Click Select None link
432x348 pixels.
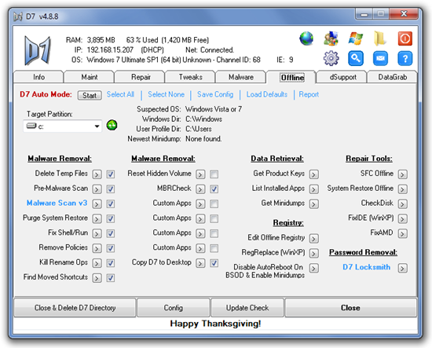tap(167, 94)
